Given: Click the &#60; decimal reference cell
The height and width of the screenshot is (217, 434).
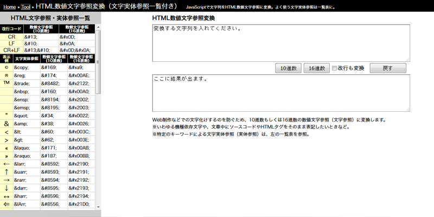Looking at the screenshot, I should click(54, 132).
